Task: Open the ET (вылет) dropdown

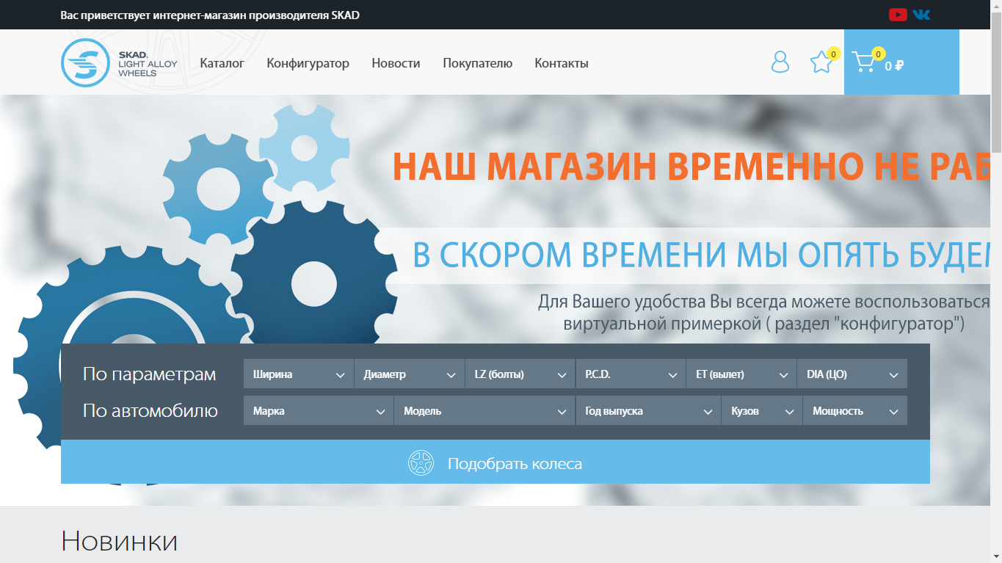Action: pos(741,374)
